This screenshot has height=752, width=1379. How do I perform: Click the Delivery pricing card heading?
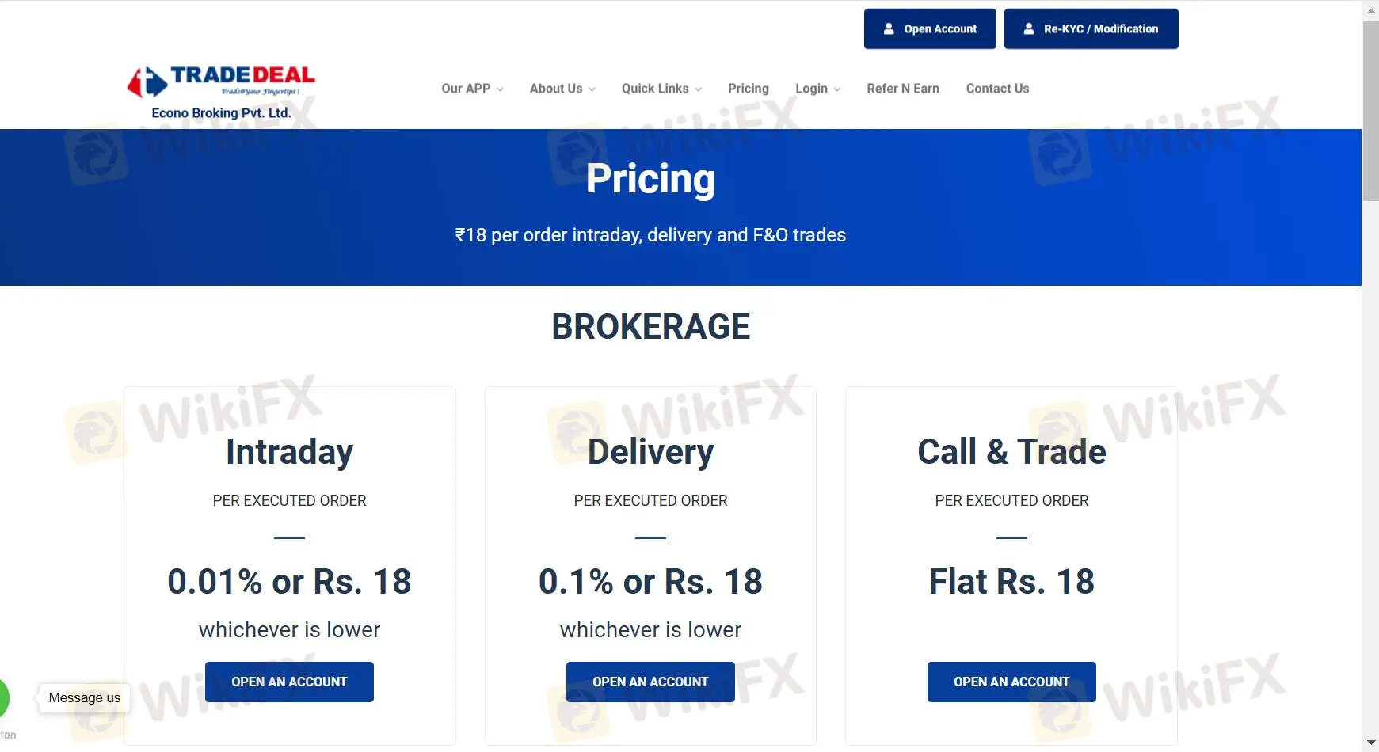click(x=650, y=452)
